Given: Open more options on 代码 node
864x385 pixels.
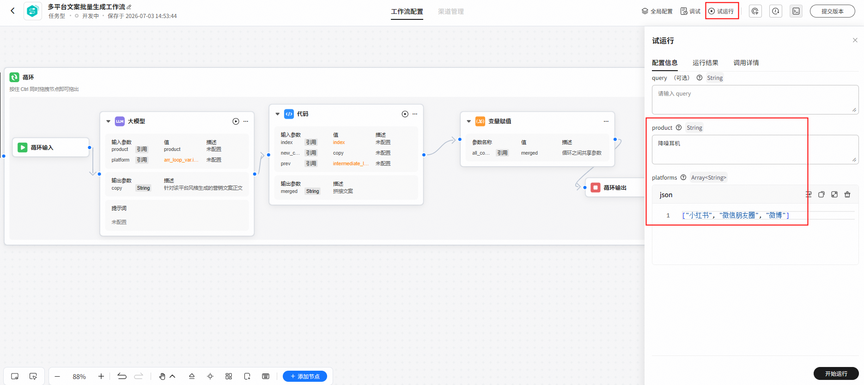Looking at the screenshot, I should coord(415,114).
